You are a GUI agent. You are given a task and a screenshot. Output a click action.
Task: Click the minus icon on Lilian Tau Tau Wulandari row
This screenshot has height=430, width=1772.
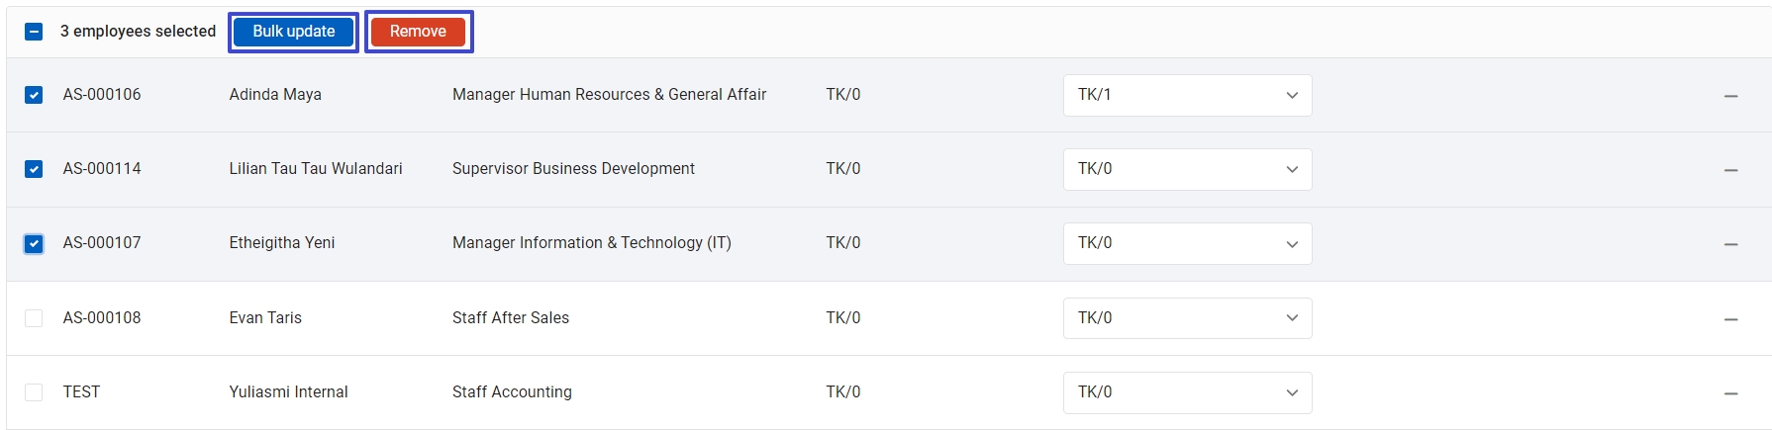(1730, 170)
